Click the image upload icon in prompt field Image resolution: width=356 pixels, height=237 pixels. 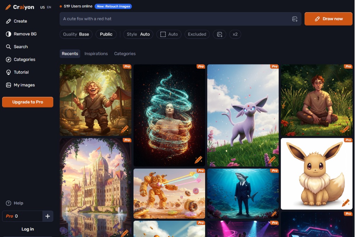click(294, 19)
